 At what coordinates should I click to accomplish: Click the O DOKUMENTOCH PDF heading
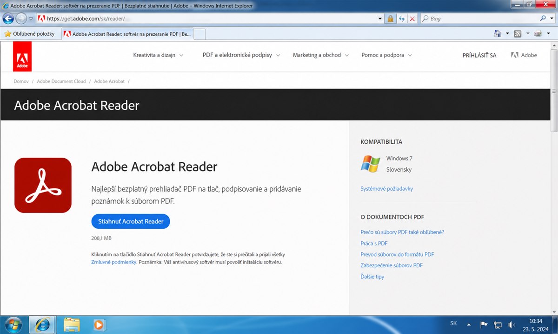coord(392,217)
